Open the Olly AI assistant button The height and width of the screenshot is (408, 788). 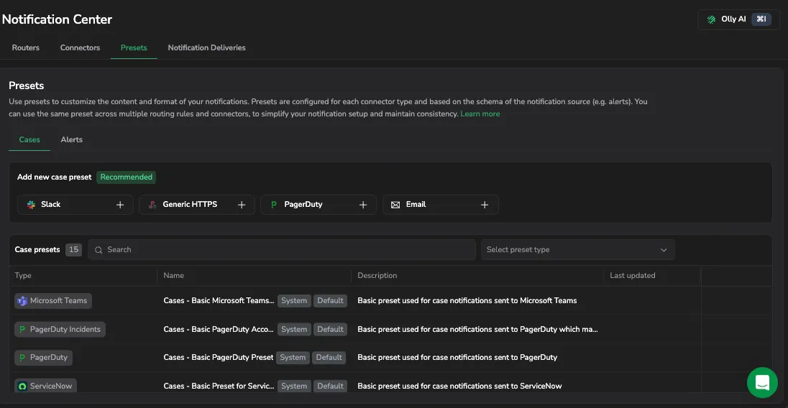[x=738, y=19]
